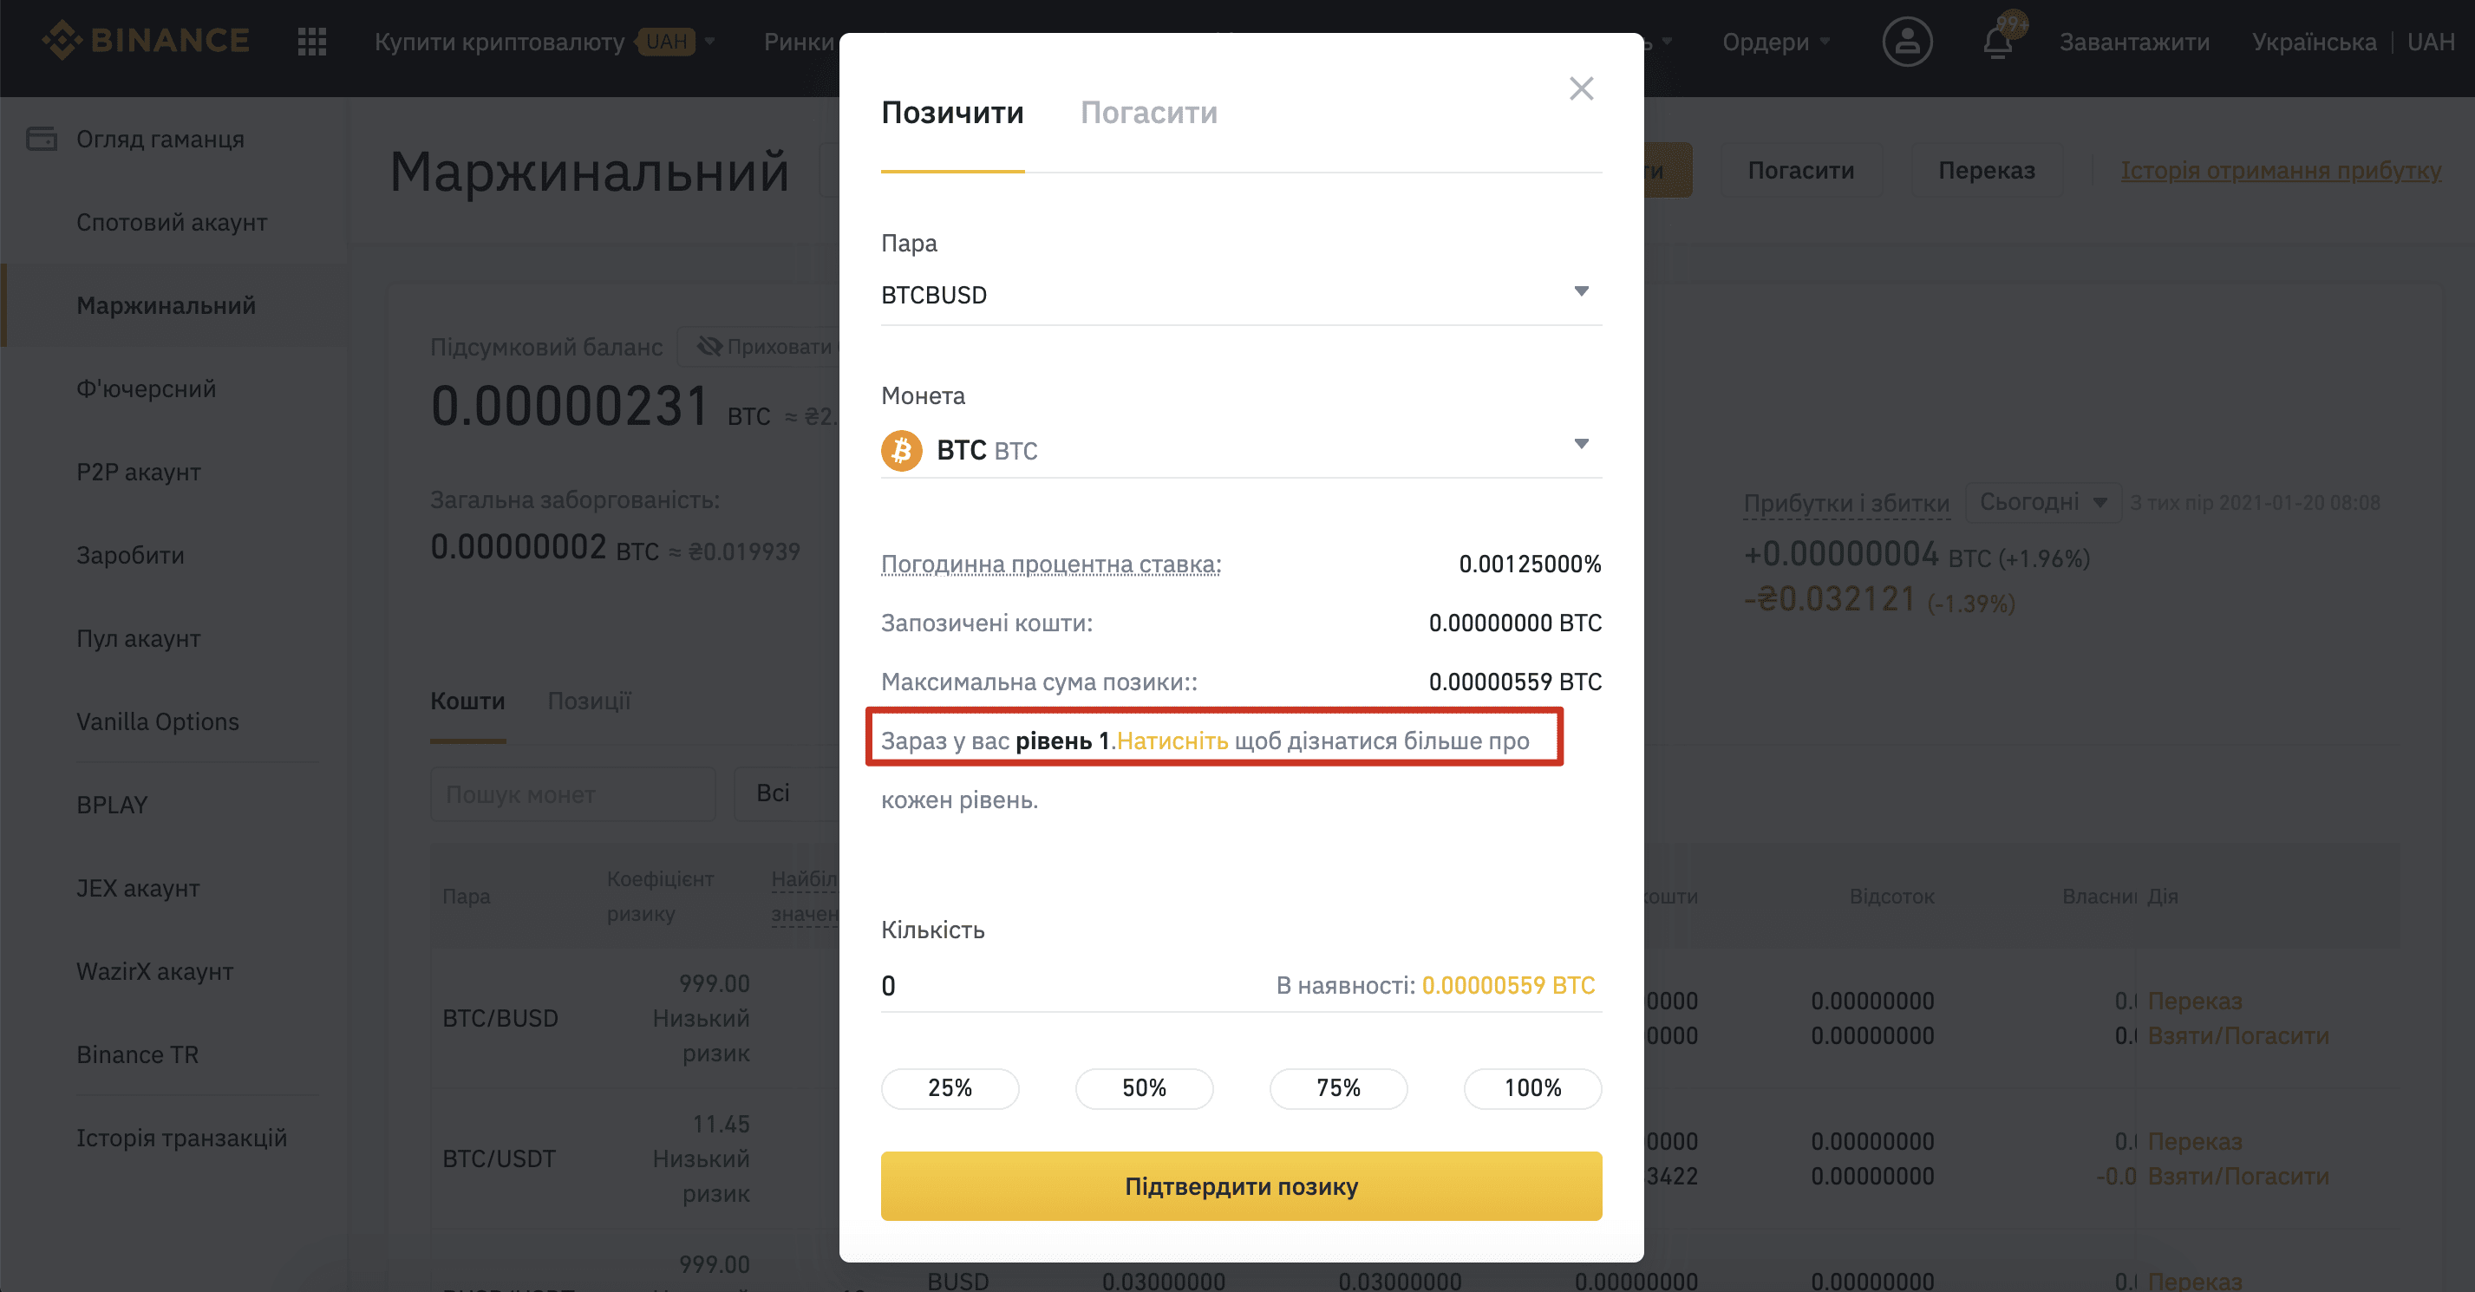Click the Натисніть level info link

[x=1172, y=741]
